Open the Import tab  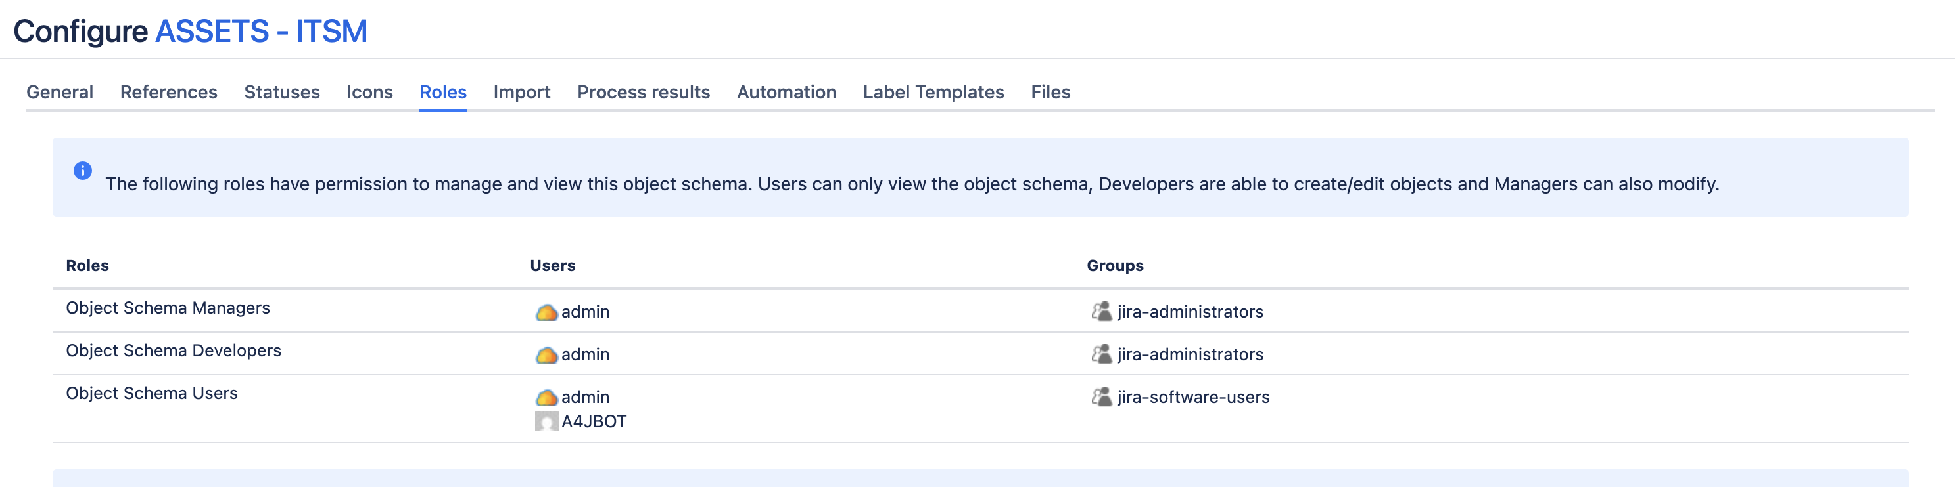tap(522, 92)
